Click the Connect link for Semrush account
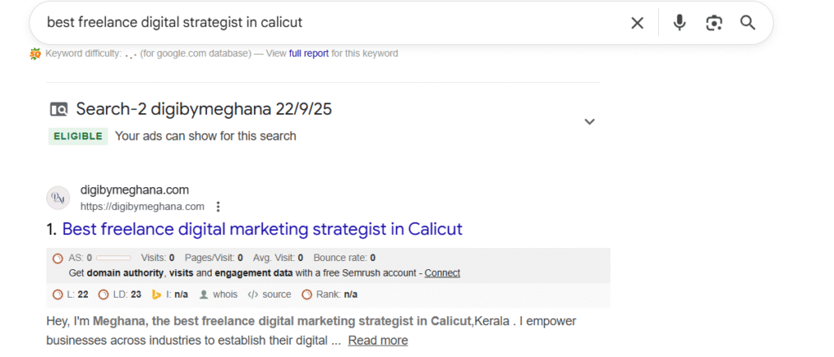 [x=442, y=273]
